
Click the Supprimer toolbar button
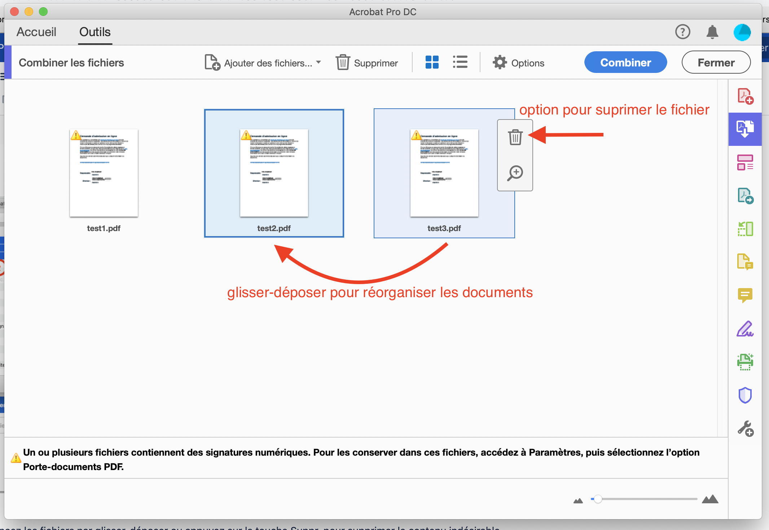pyautogui.click(x=367, y=63)
